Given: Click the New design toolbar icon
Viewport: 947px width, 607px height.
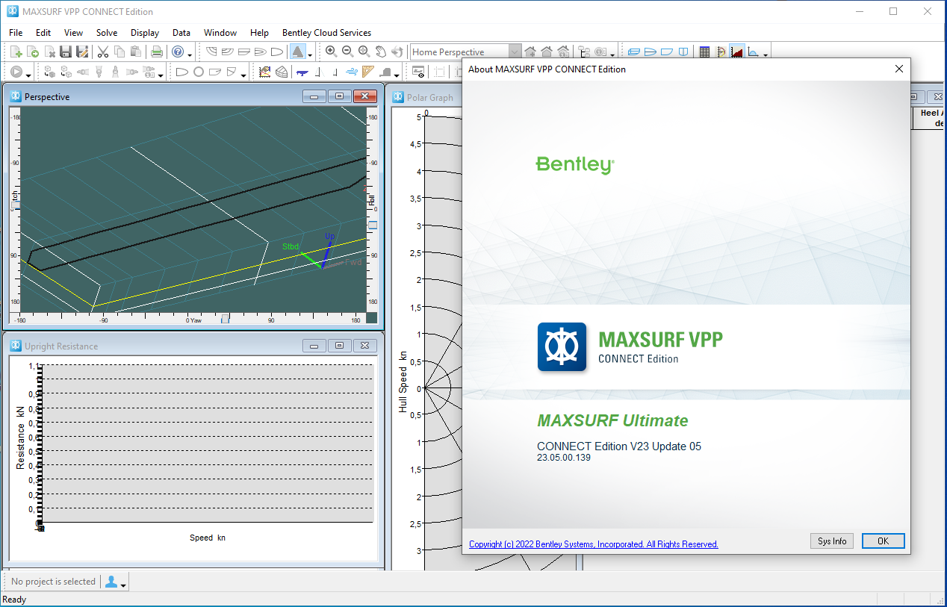Looking at the screenshot, I should click(16, 52).
